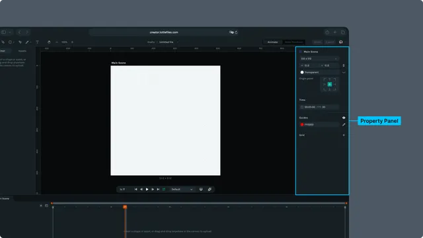This screenshot has width=423, height=238.
Task: Click the white canvas artboard
Action: point(165,120)
